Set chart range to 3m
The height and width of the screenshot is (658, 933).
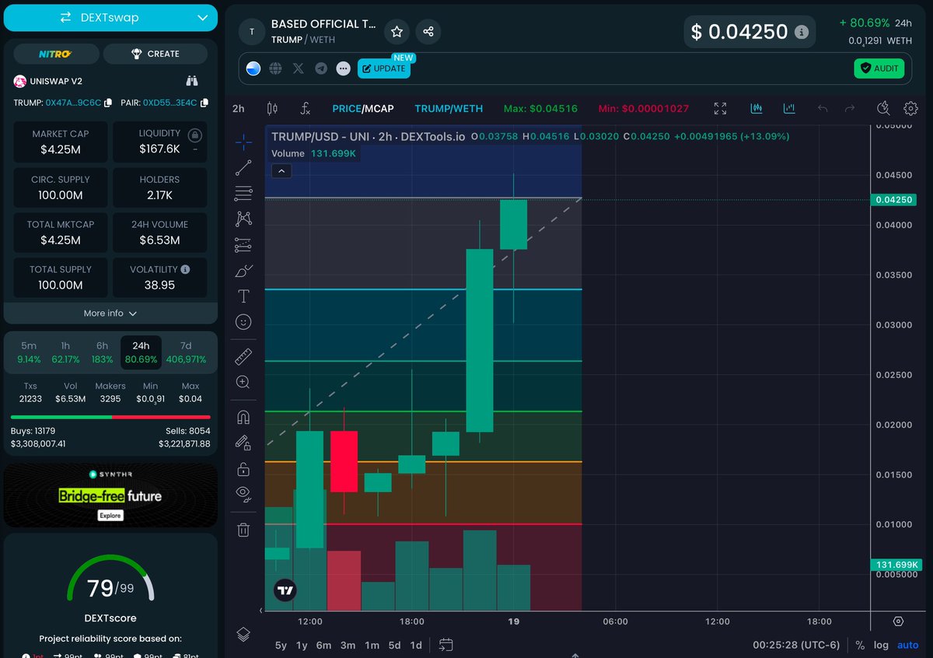pos(348,645)
